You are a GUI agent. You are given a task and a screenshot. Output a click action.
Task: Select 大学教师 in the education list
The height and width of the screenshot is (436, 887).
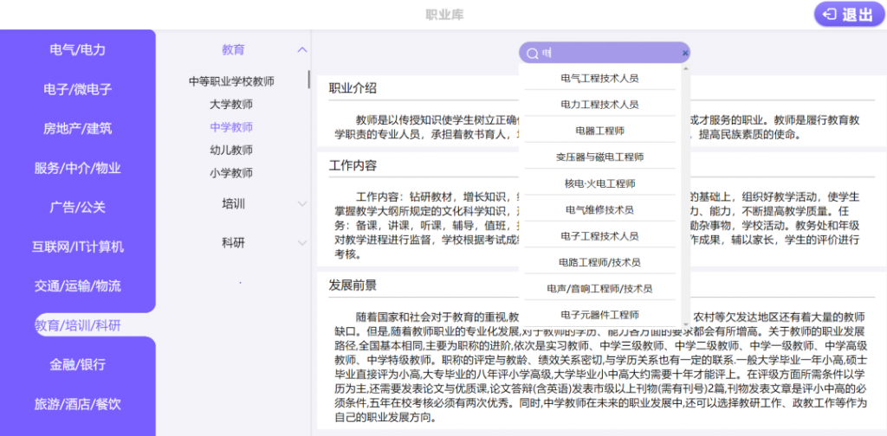[230, 104]
